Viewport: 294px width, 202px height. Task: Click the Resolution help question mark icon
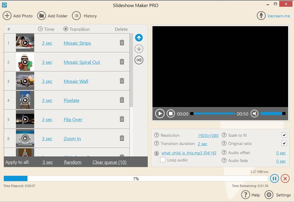tap(157, 135)
